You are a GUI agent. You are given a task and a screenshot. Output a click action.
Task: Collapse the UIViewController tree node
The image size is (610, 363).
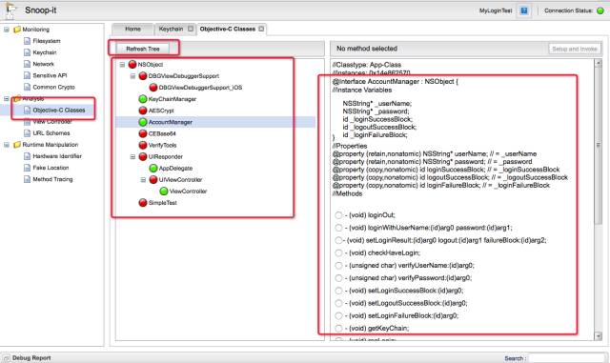(143, 180)
